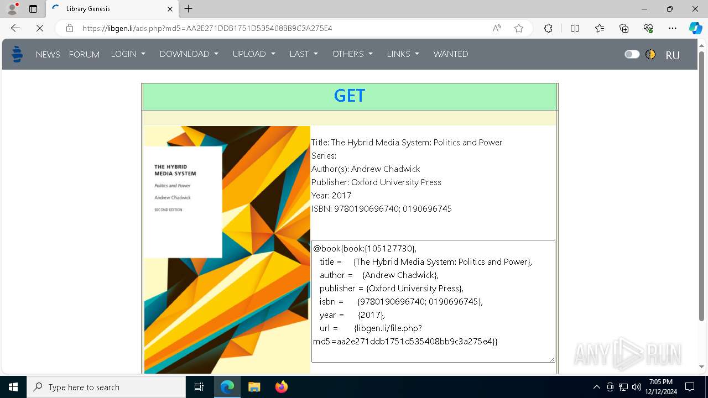Click the taskbar search box

click(106, 387)
